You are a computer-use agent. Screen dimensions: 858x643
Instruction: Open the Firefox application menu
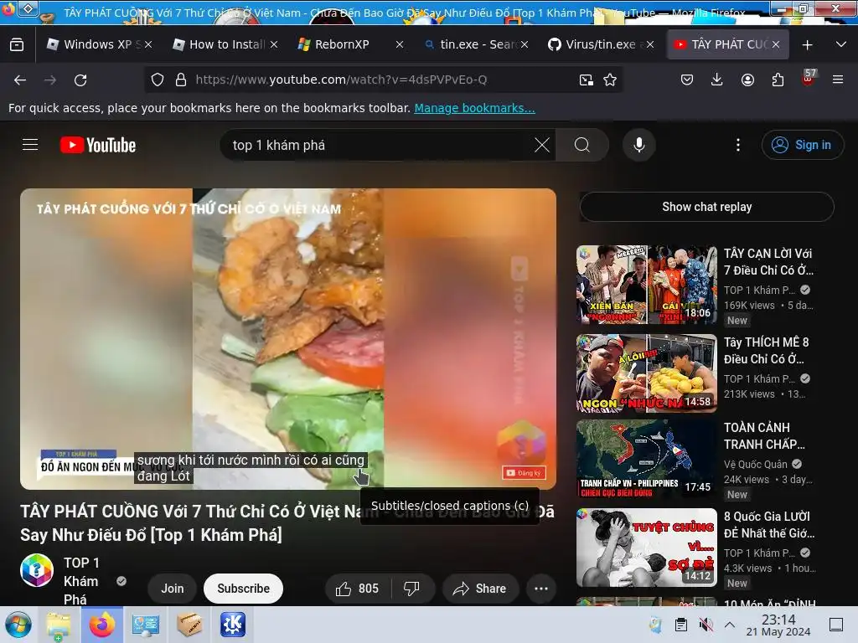click(x=838, y=80)
